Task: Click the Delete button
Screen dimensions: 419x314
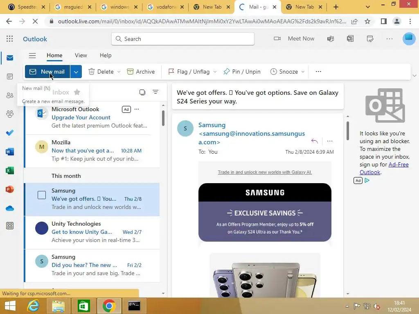Action: pyautogui.click(x=101, y=72)
